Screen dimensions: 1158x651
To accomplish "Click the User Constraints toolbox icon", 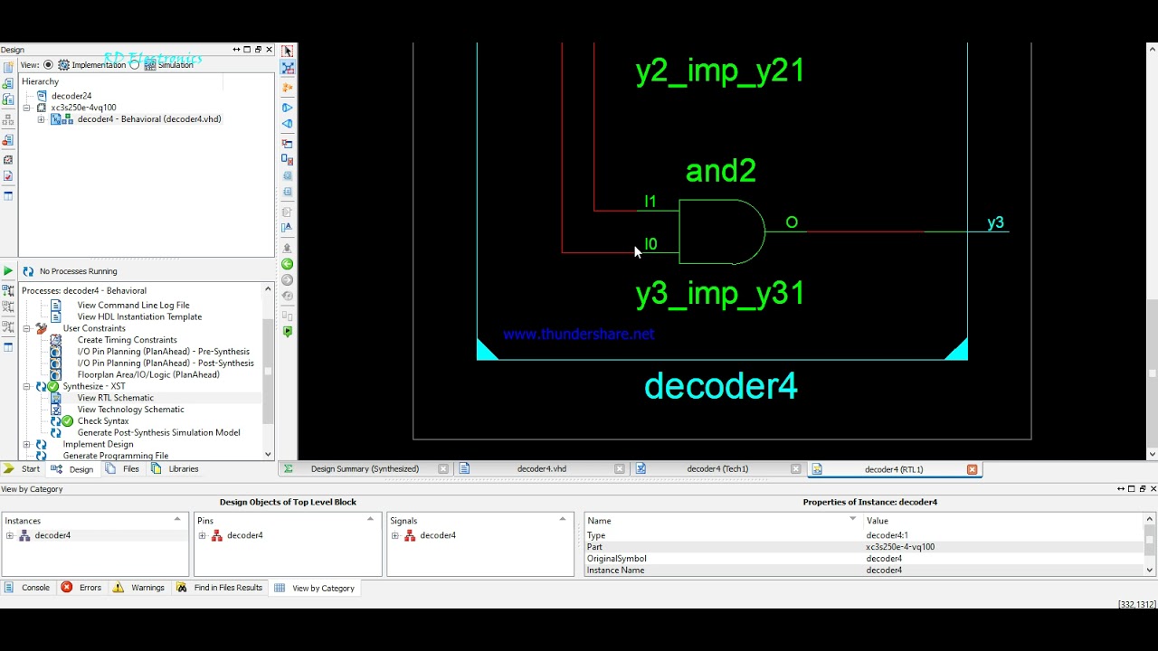I will pos(41,328).
